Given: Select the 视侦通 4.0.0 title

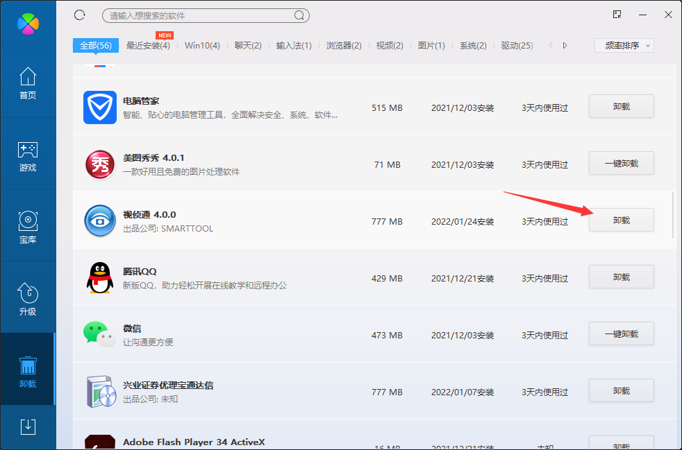Looking at the screenshot, I should (149, 214).
